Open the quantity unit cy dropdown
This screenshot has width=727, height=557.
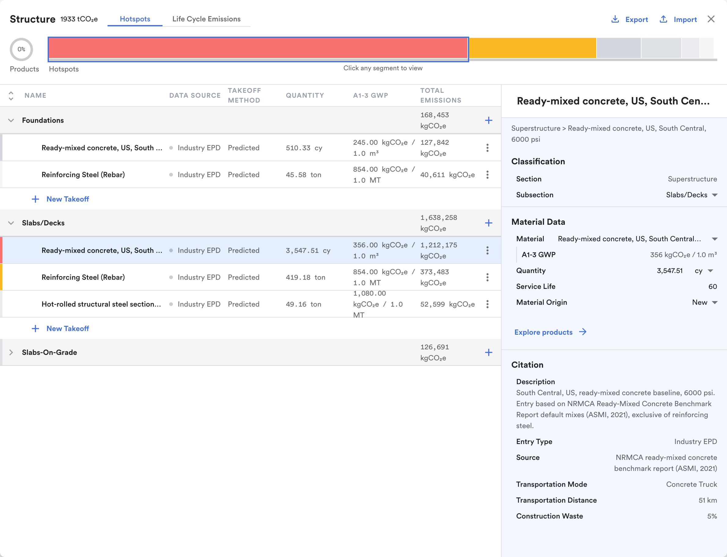pos(703,271)
